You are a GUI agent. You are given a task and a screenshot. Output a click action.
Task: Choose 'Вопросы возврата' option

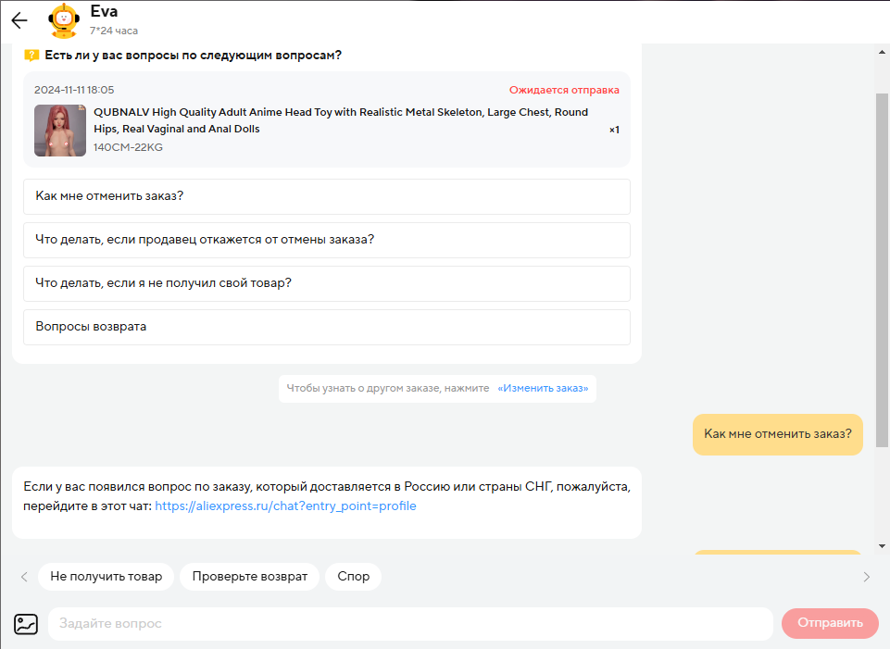coord(326,327)
